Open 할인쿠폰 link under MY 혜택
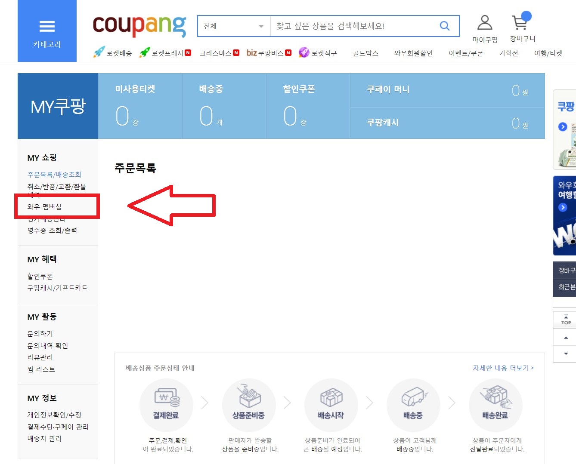The width and height of the screenshot is (576, 464). click(40, 276)
